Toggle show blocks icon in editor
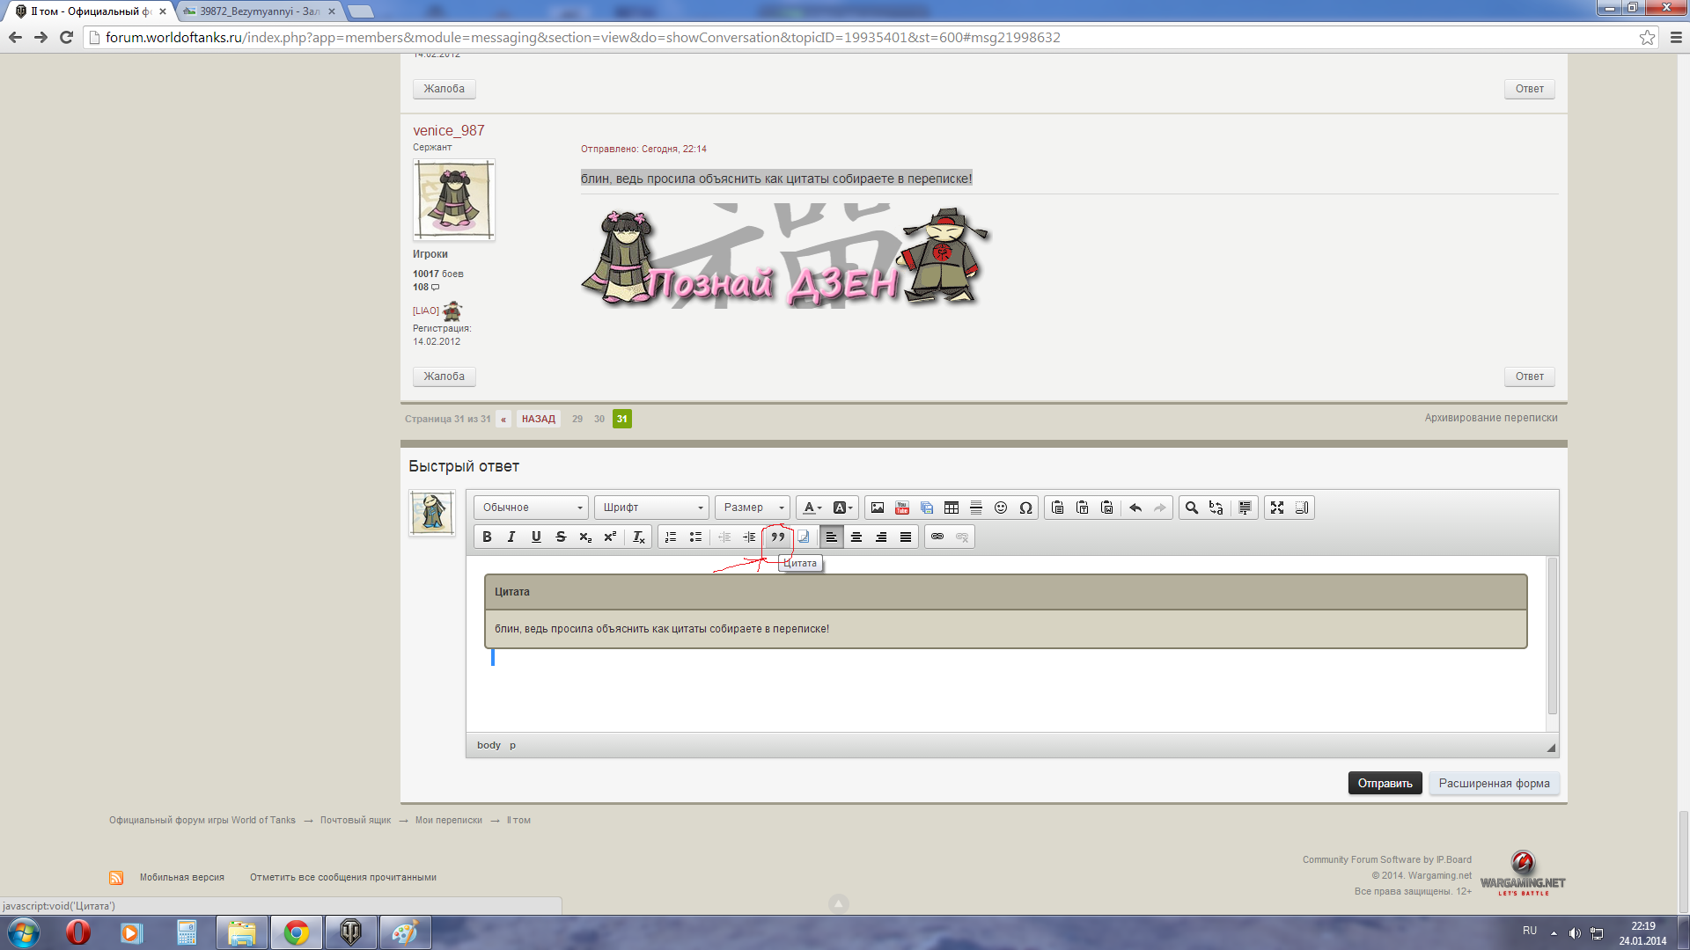Viewport: 1690px width, 950px height. pyautogui.click(x=1302, y=508)
